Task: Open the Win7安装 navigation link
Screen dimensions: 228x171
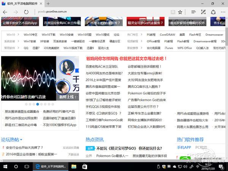Action: (30, 41)
